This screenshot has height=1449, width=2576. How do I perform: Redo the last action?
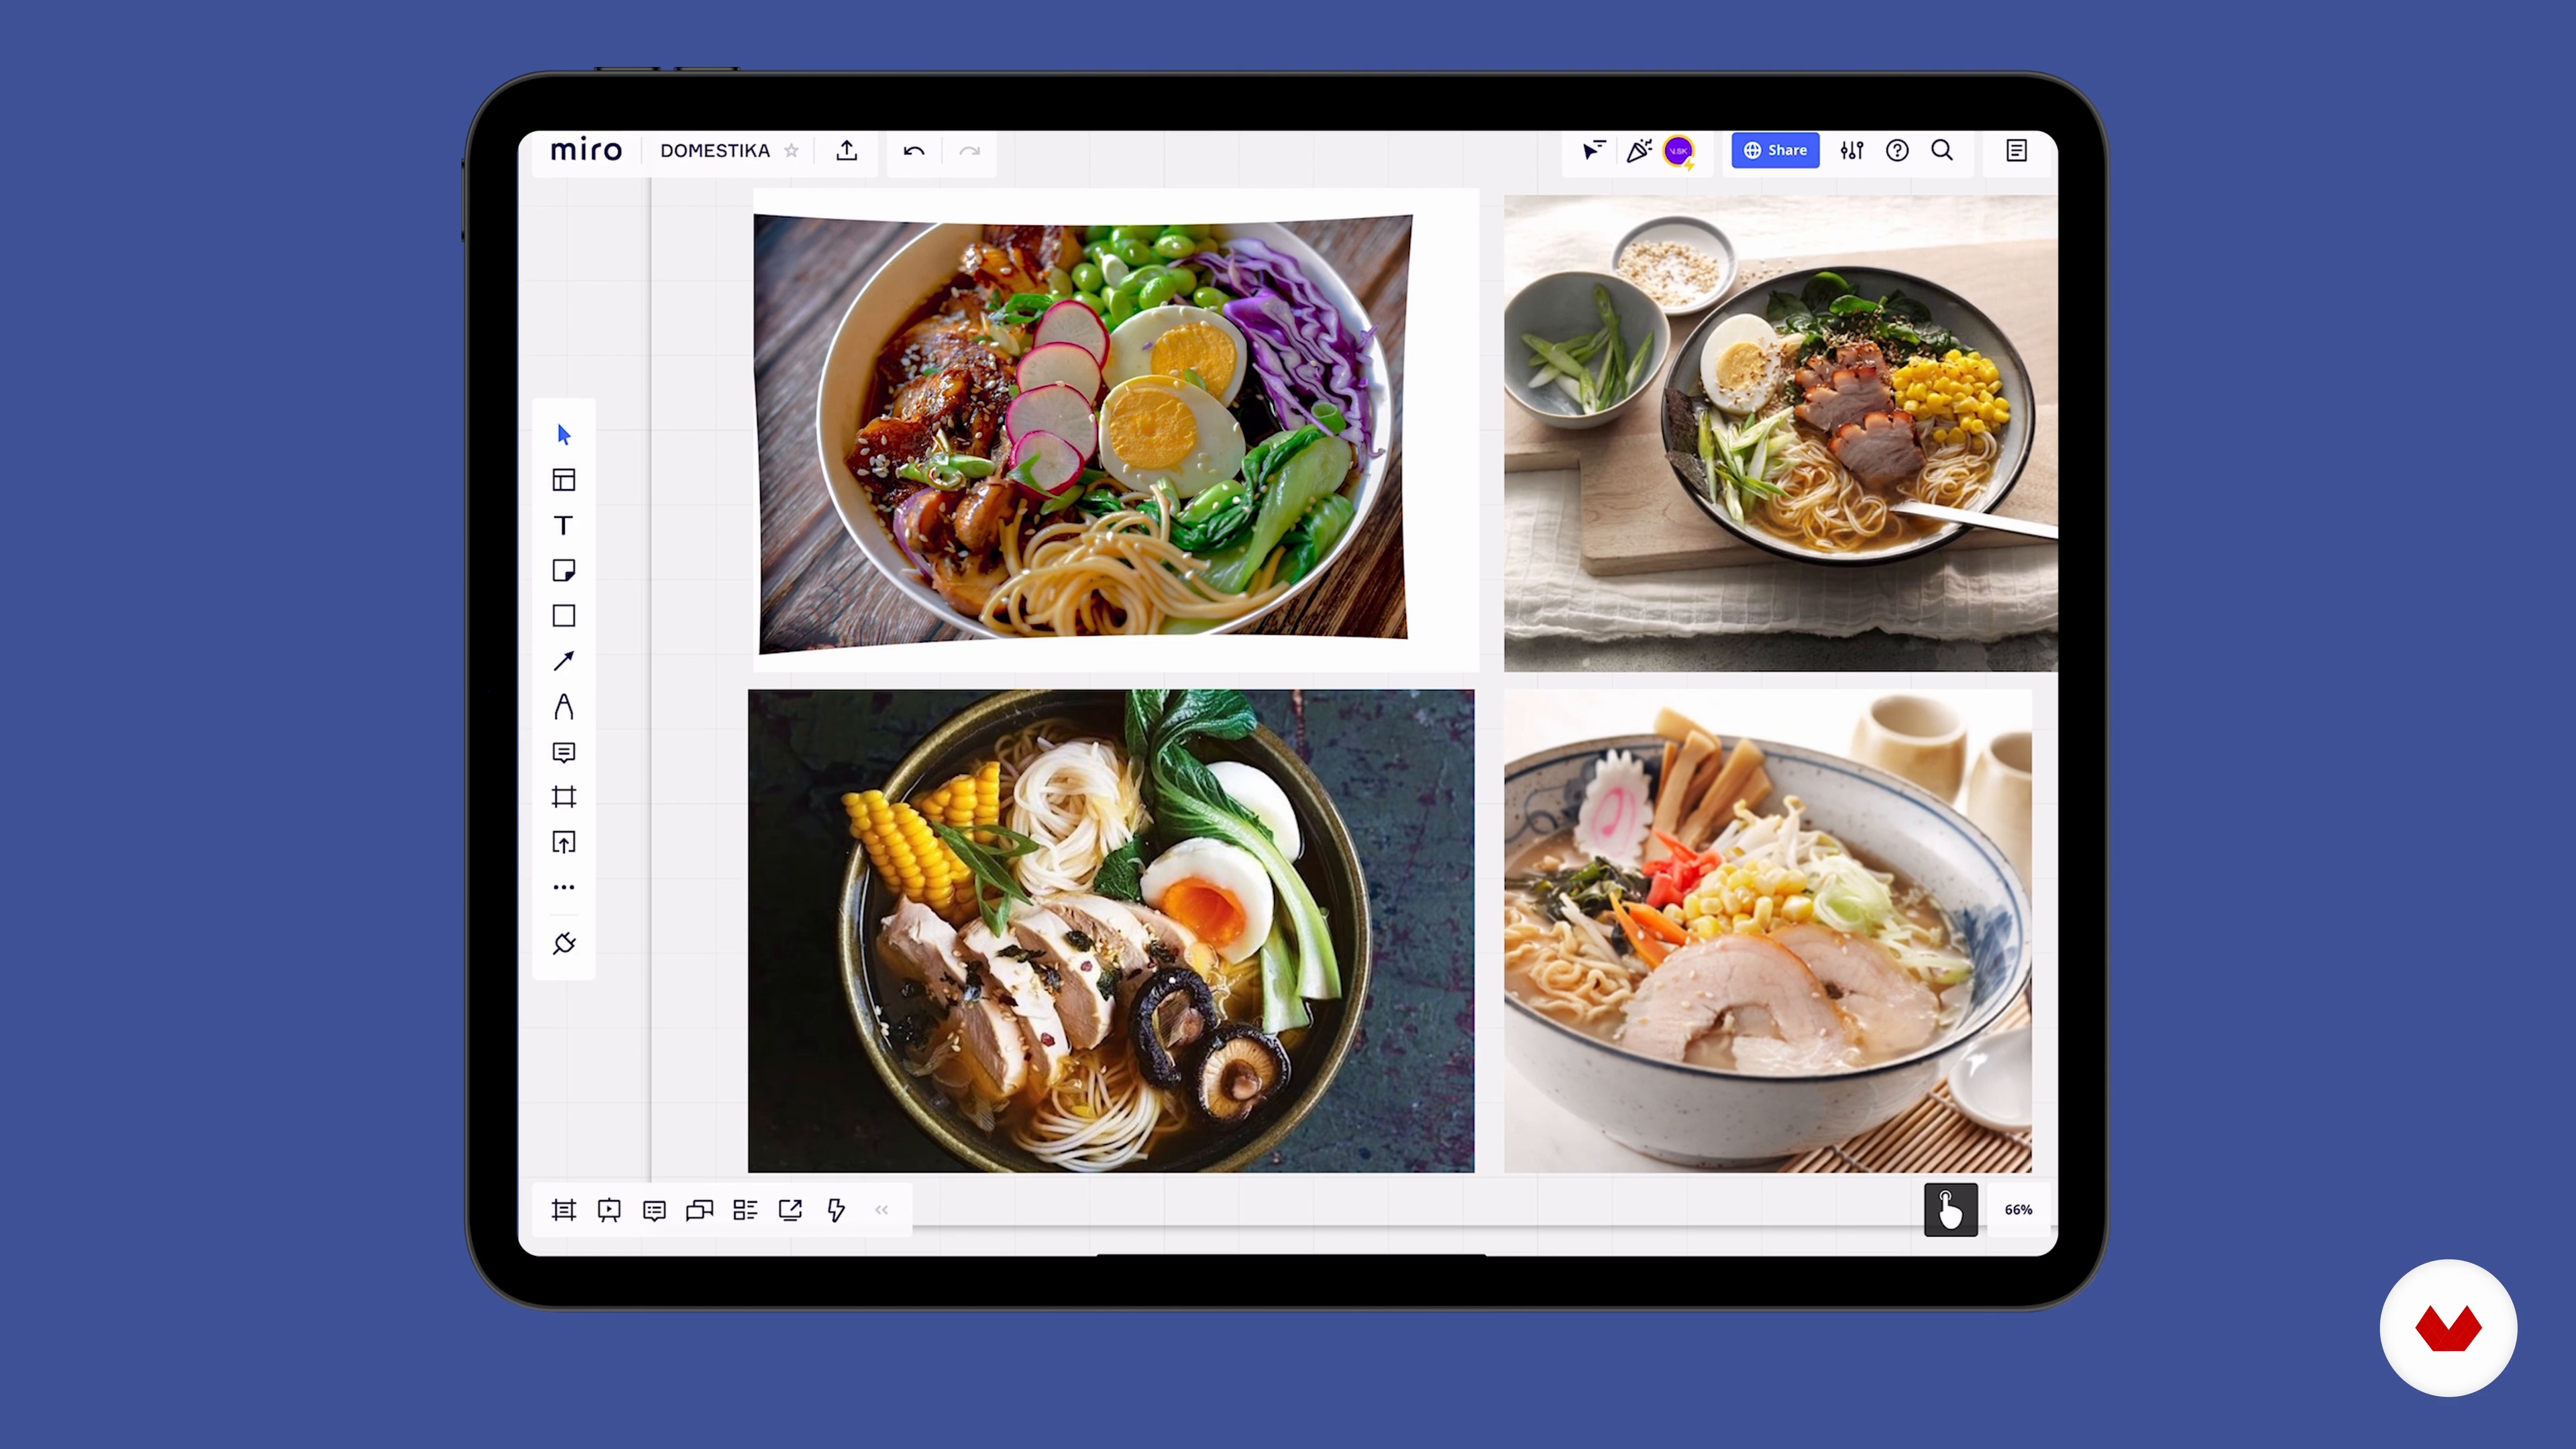(x=969, y=151)
